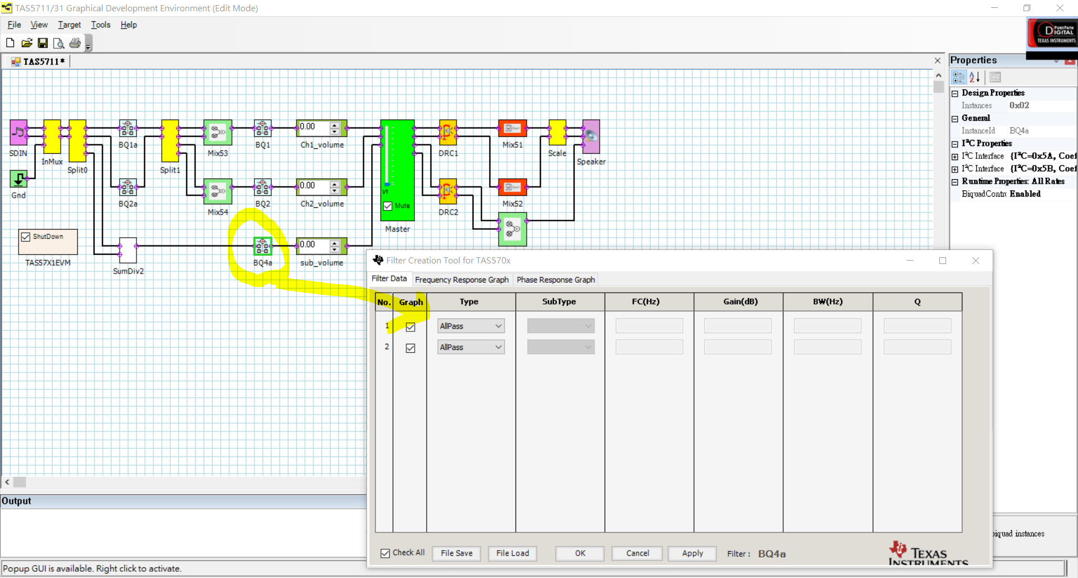Select the Split1 block

(x=170, y=141)
